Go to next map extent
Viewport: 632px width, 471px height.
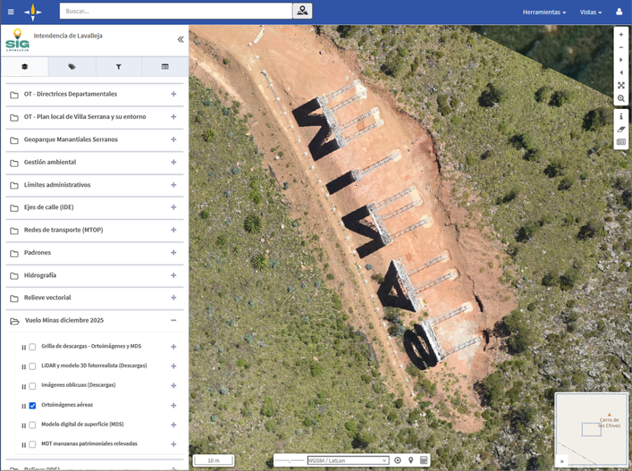point(621,60)
